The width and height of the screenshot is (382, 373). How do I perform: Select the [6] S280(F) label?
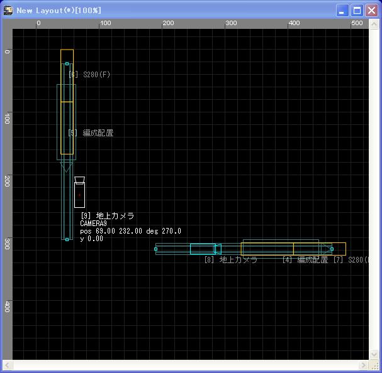click(x=89, y=75)
